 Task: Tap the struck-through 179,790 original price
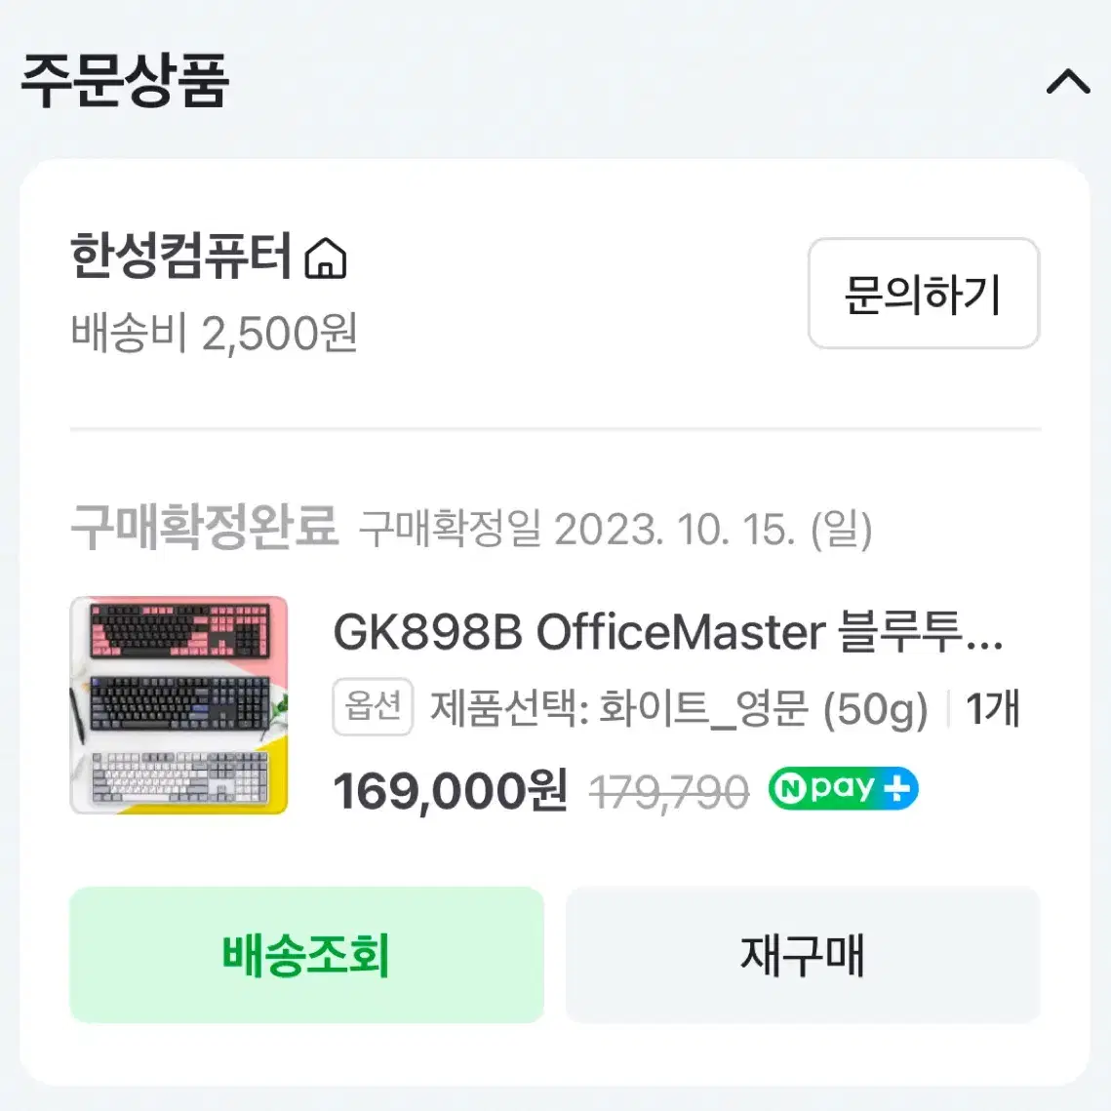pos(669,792)
